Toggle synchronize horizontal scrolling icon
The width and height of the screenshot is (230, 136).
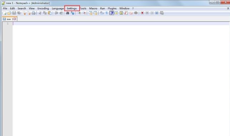95,13
